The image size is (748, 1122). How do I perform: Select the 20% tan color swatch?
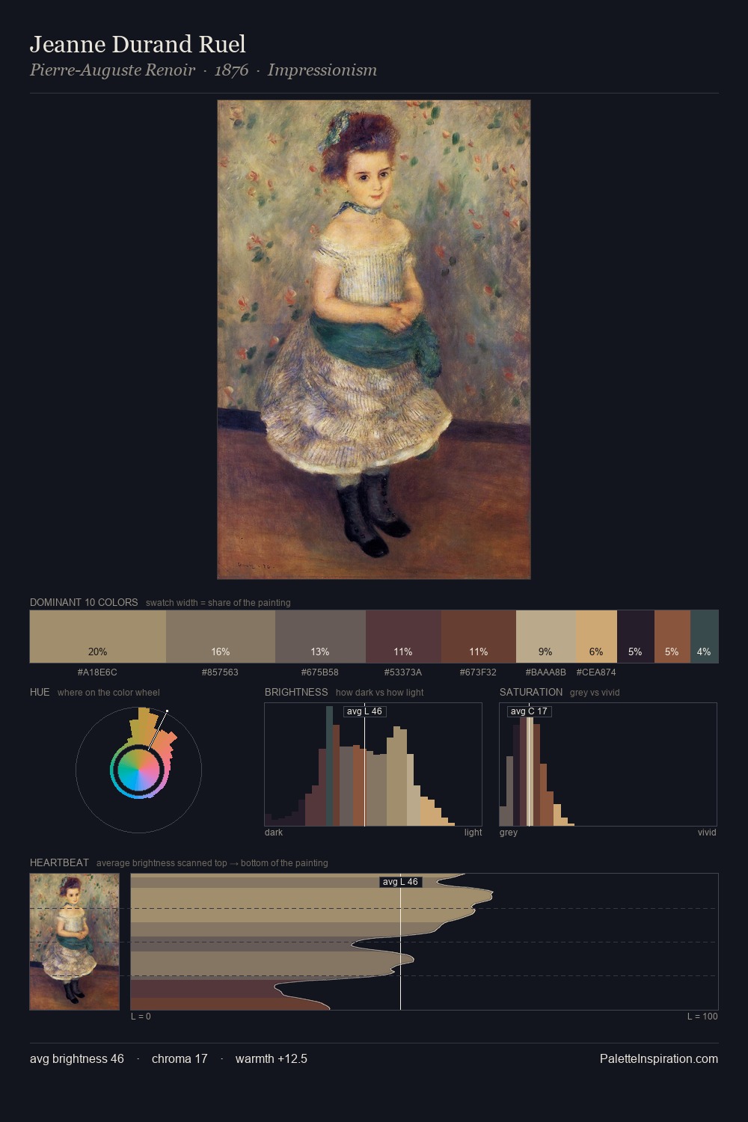(98, 637)
